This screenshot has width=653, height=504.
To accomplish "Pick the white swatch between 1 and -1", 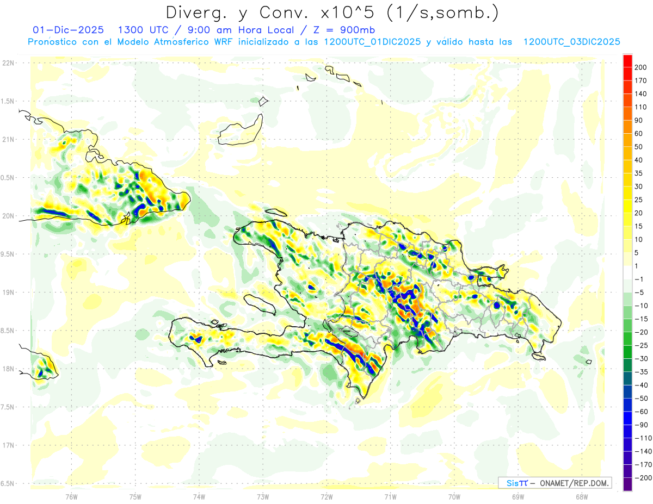I will (627, 272).
